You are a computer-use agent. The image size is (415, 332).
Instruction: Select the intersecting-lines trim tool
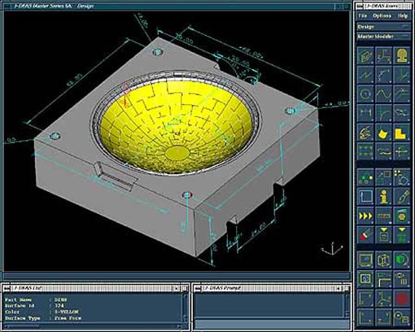pos(402,75)
